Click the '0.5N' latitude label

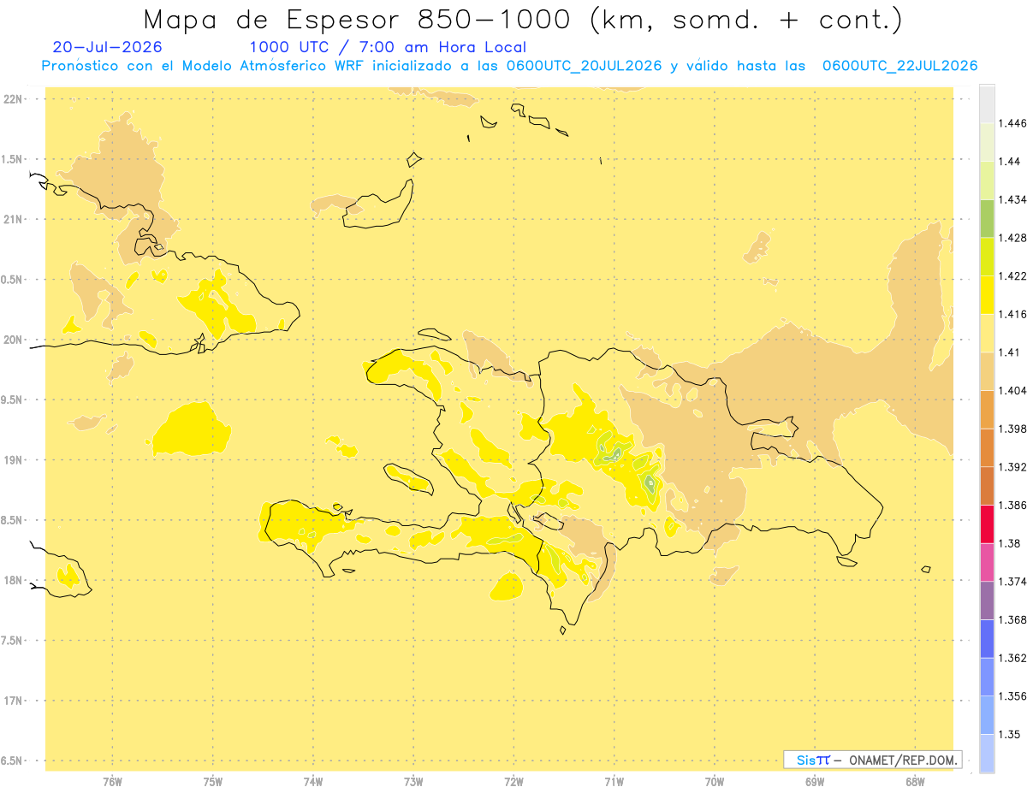(13, 280)
